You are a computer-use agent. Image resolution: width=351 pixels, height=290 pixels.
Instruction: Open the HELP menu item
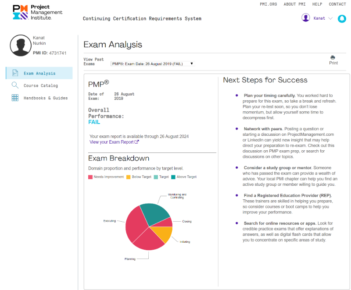(317, 4)
